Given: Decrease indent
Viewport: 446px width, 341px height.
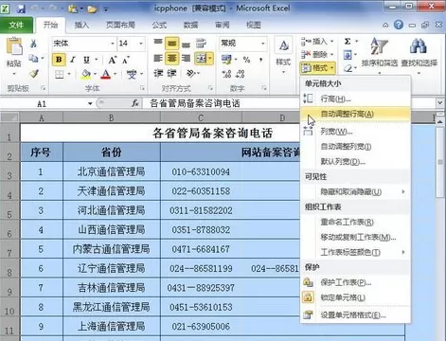Looking at the screenshot, I should (x=158, y=74).
